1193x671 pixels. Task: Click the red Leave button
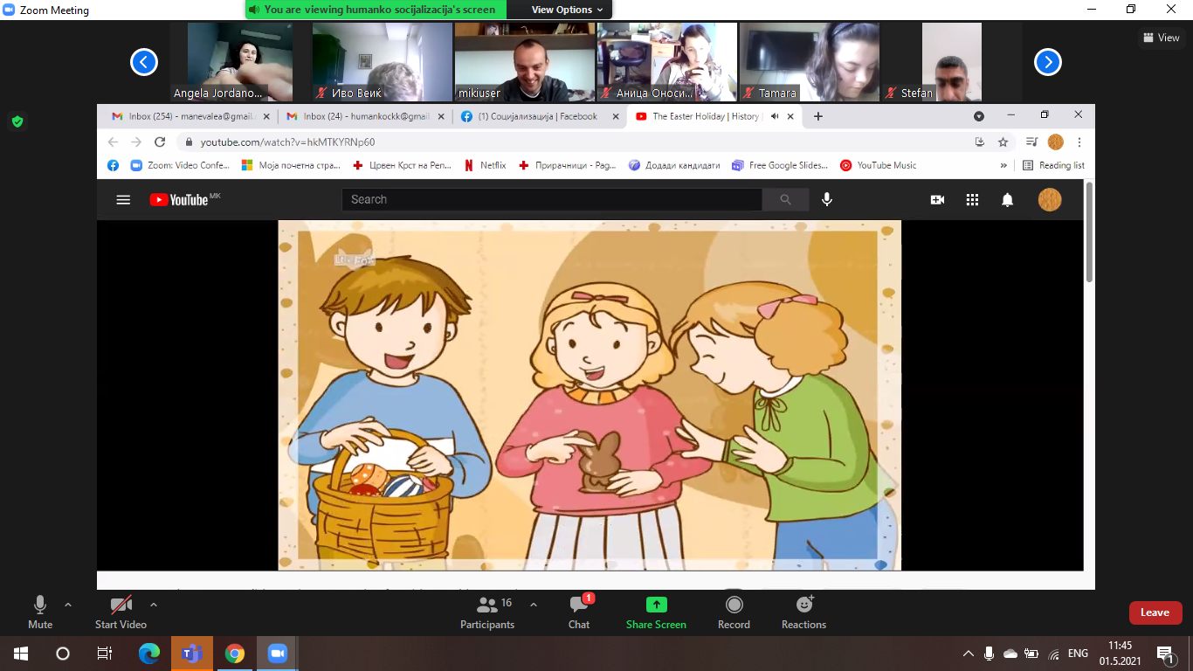[x=1155, y=612]
